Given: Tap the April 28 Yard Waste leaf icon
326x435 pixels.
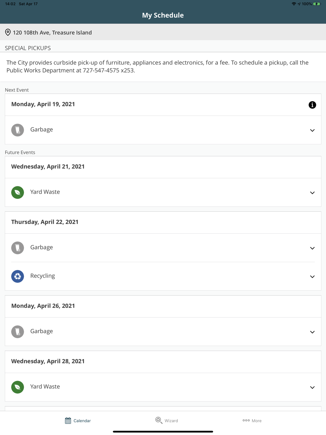Looking at the screenshot, I should [18, 387].
